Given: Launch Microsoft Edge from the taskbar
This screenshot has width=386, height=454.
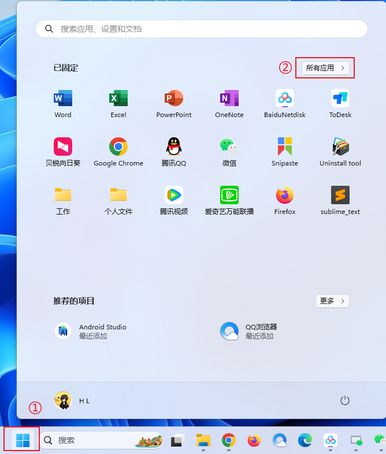Looking at the screenshot, I should 305,440.
